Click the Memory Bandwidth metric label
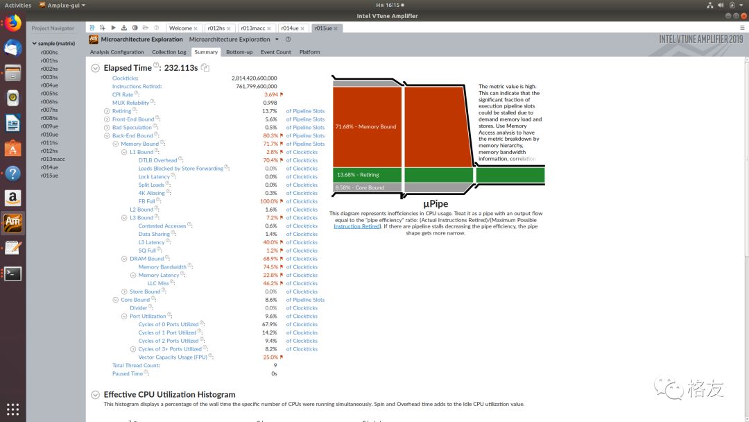 (162, 267)
